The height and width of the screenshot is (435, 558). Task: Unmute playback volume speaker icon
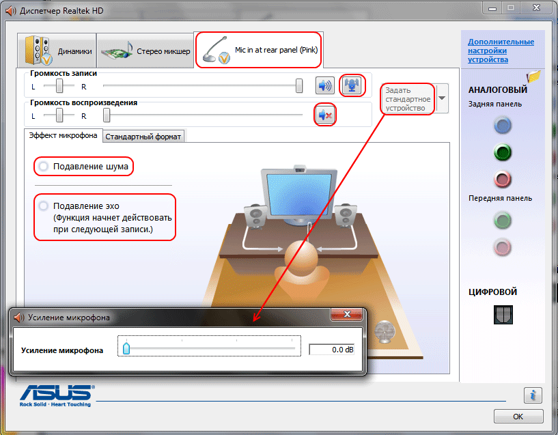325,115
